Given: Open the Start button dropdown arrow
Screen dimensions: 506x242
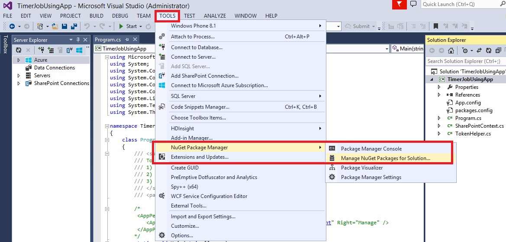Looking at the screenshot, I should [x=140, y=26].
